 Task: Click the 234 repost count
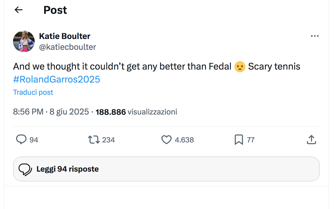[109, 140]
